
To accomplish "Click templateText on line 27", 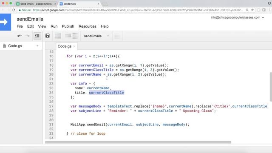I will click(x=120, y=106).
